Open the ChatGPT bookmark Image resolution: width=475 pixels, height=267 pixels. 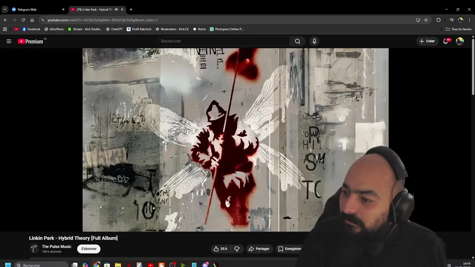pyautogui.click(x=114, y=29)
